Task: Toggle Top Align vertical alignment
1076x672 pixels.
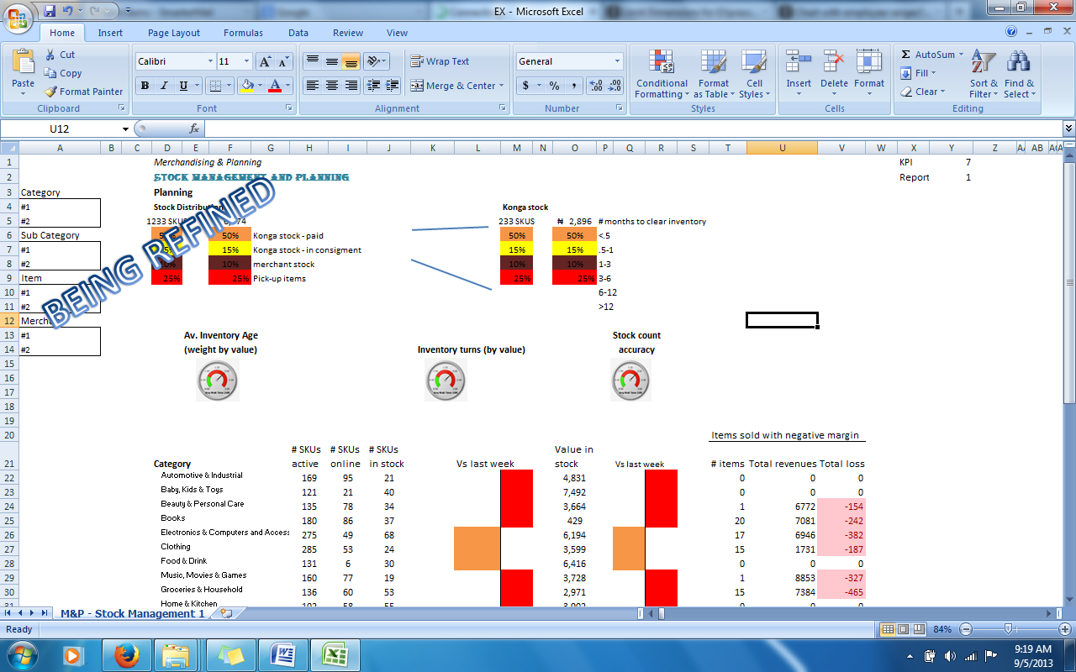Action: point(312,61)
